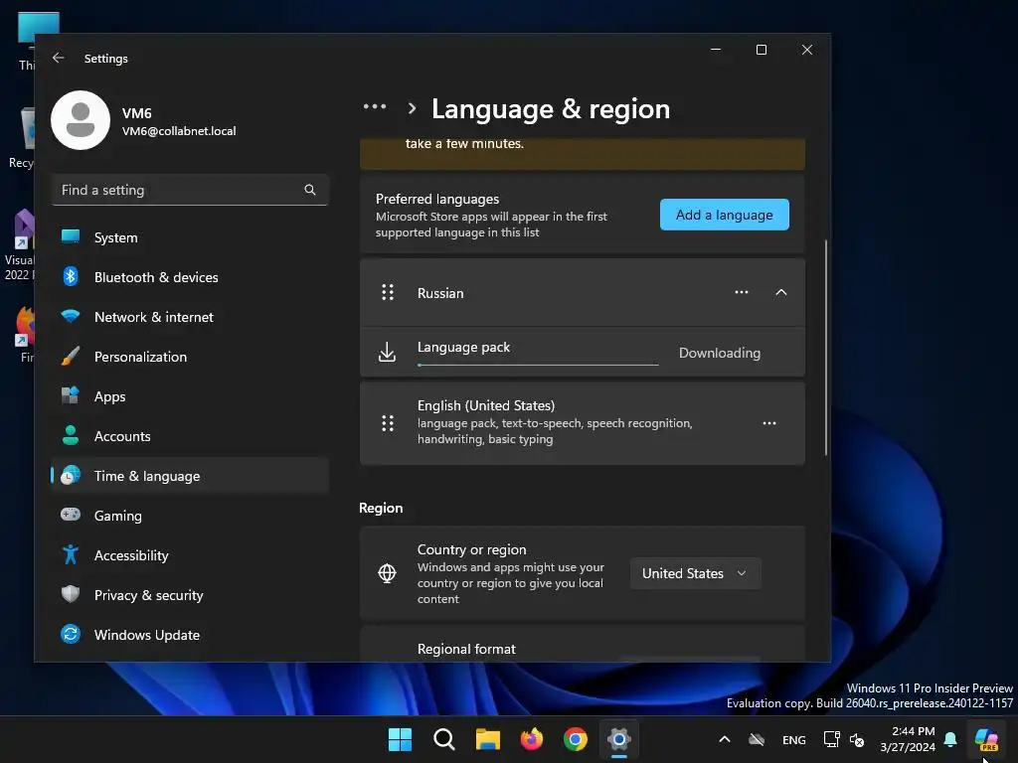Go back using the Settings back arrow

point(59,58)
